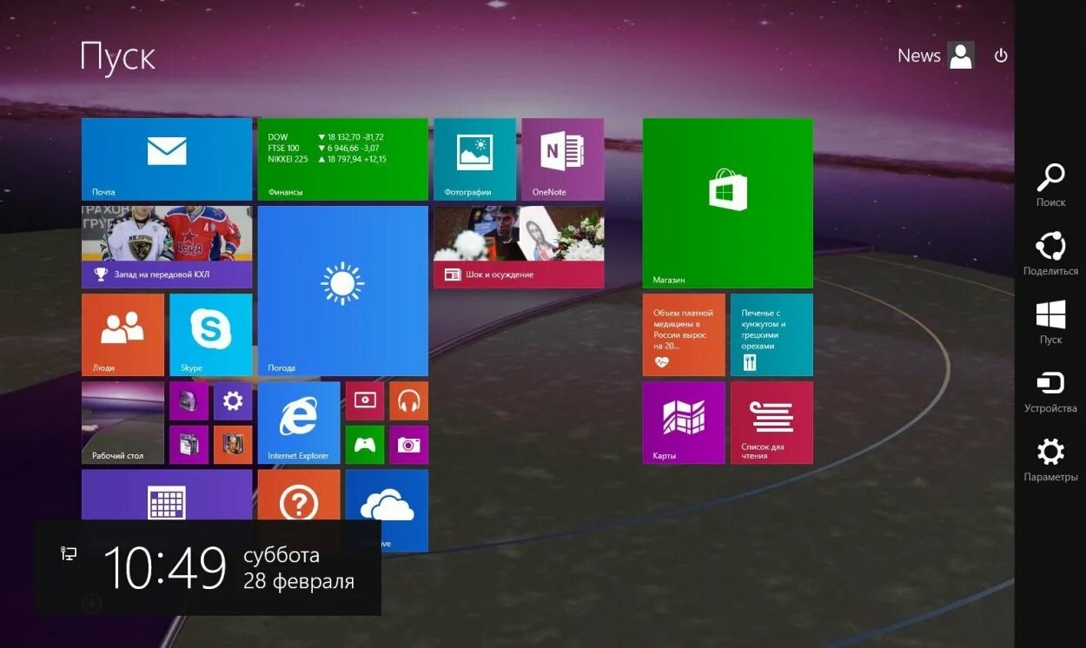Open the small file cabinet tile
The width and height of the screenshot is (1086, 648).
coord(189,445)
